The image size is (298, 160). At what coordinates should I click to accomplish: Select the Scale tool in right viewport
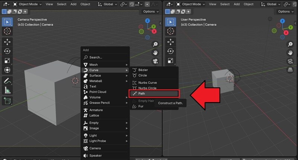(x=171, y=61)
